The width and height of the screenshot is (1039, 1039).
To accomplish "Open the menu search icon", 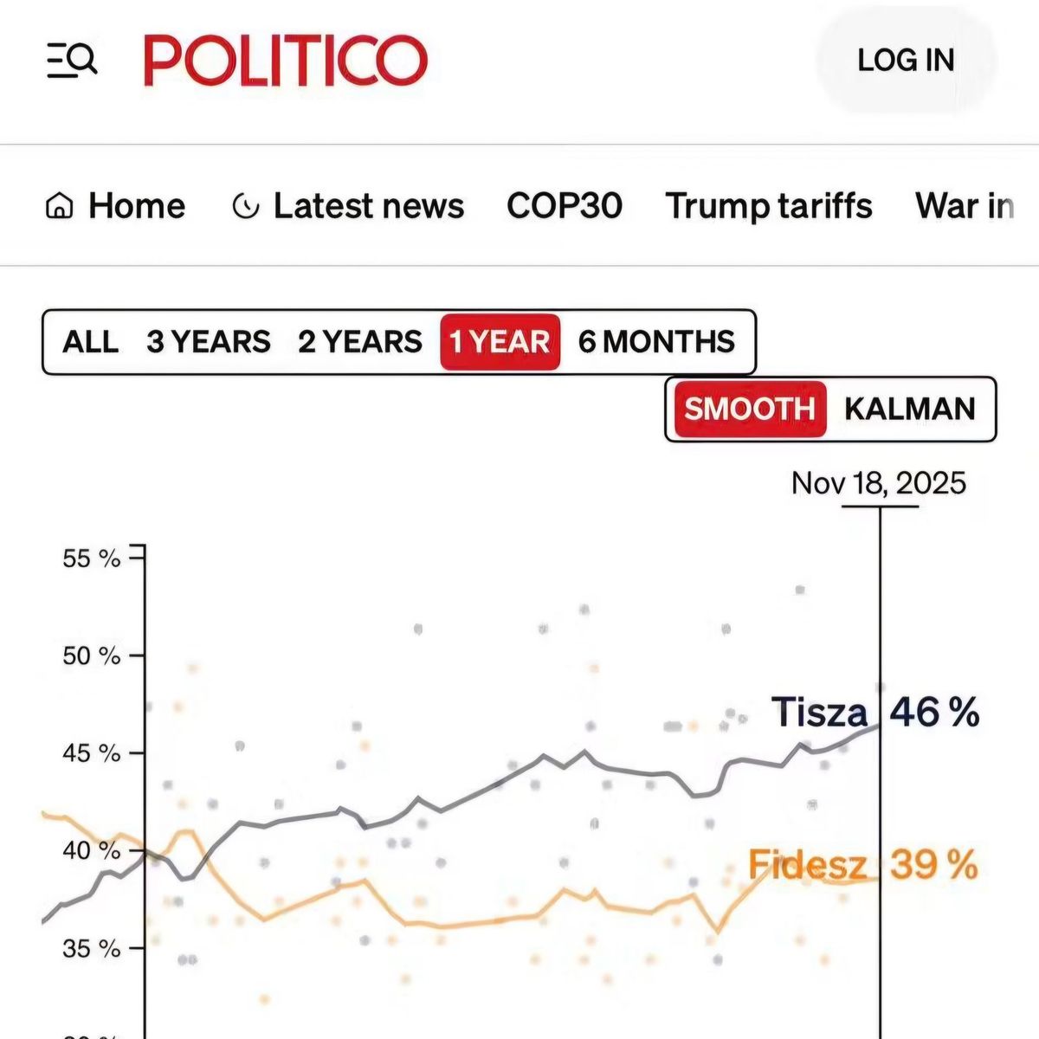I will pos(72,61).
